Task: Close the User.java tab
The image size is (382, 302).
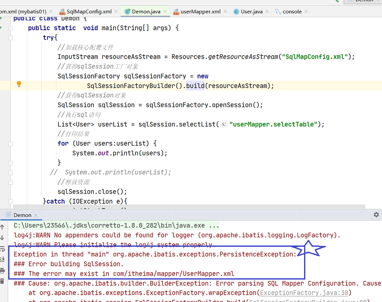Action: coord(267,12)
